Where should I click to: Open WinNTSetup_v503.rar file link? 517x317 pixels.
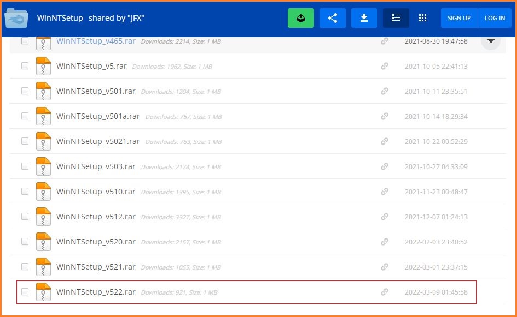point(96,166)
